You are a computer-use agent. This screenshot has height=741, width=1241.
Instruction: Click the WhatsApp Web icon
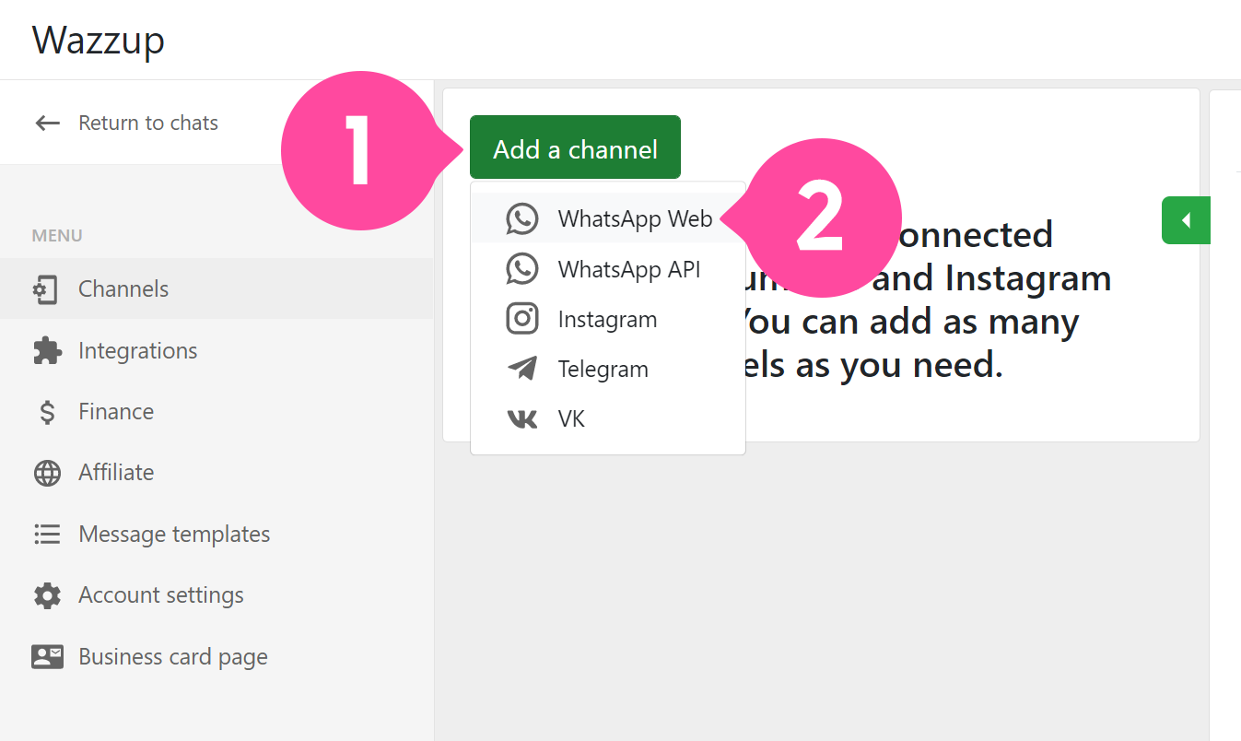click(522, 219)
